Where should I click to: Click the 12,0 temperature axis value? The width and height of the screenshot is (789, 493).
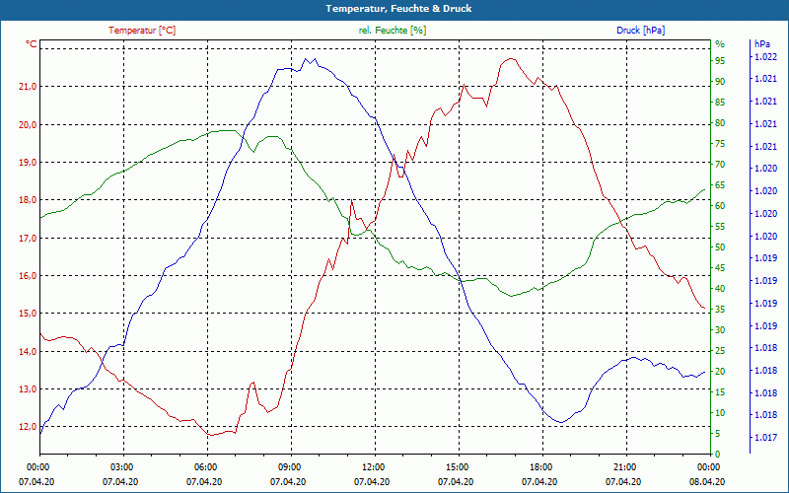tap(29, 427)
